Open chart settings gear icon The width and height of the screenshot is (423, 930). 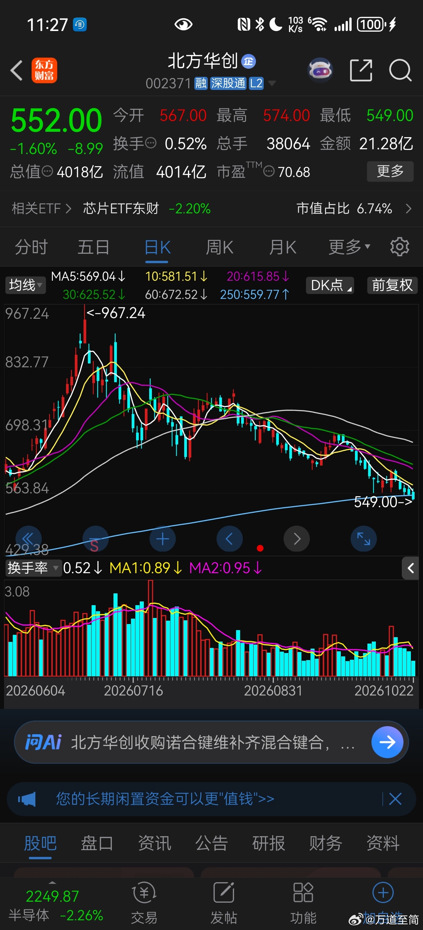(x=399, y=247)
